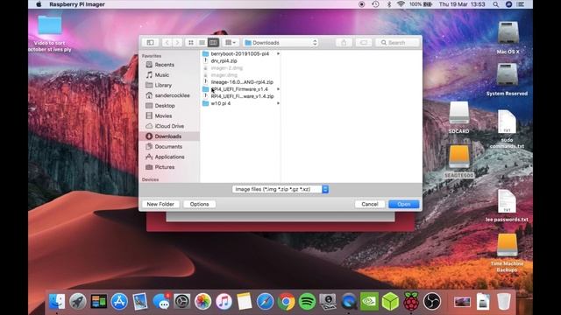The image size is (561, 315).
Task: Open the Trash in the Dock
Action: [x=504, y=301]
